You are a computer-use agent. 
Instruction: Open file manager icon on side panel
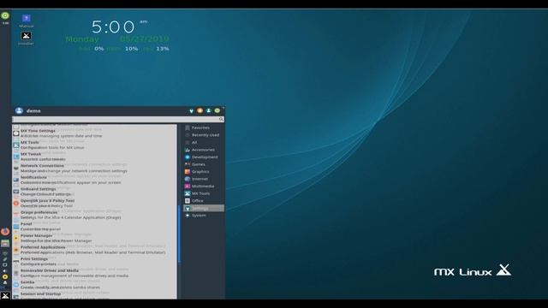(x=5, y=243)
